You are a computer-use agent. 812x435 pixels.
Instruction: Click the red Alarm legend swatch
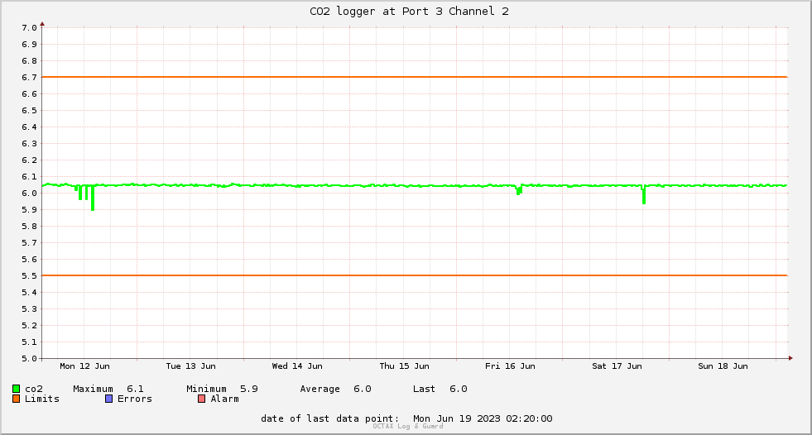pyautogui.click(x=201, y=399)
